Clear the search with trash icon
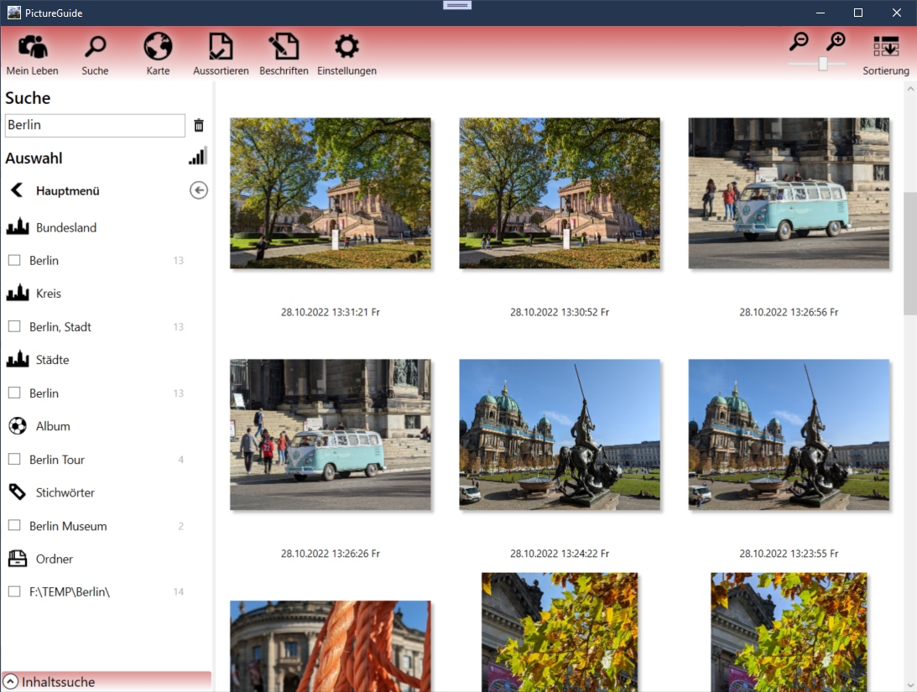 coord(199,125)
